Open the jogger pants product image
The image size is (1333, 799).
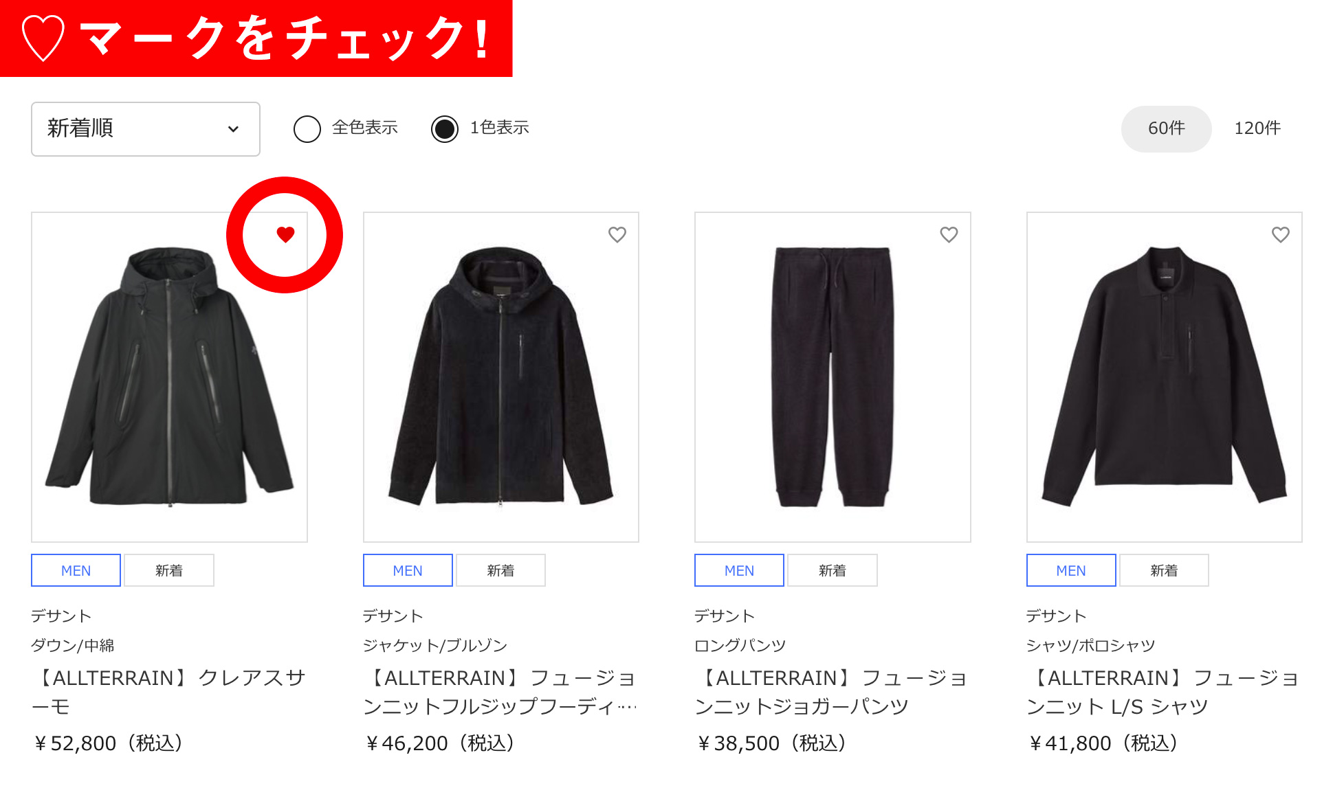(833, 377)
